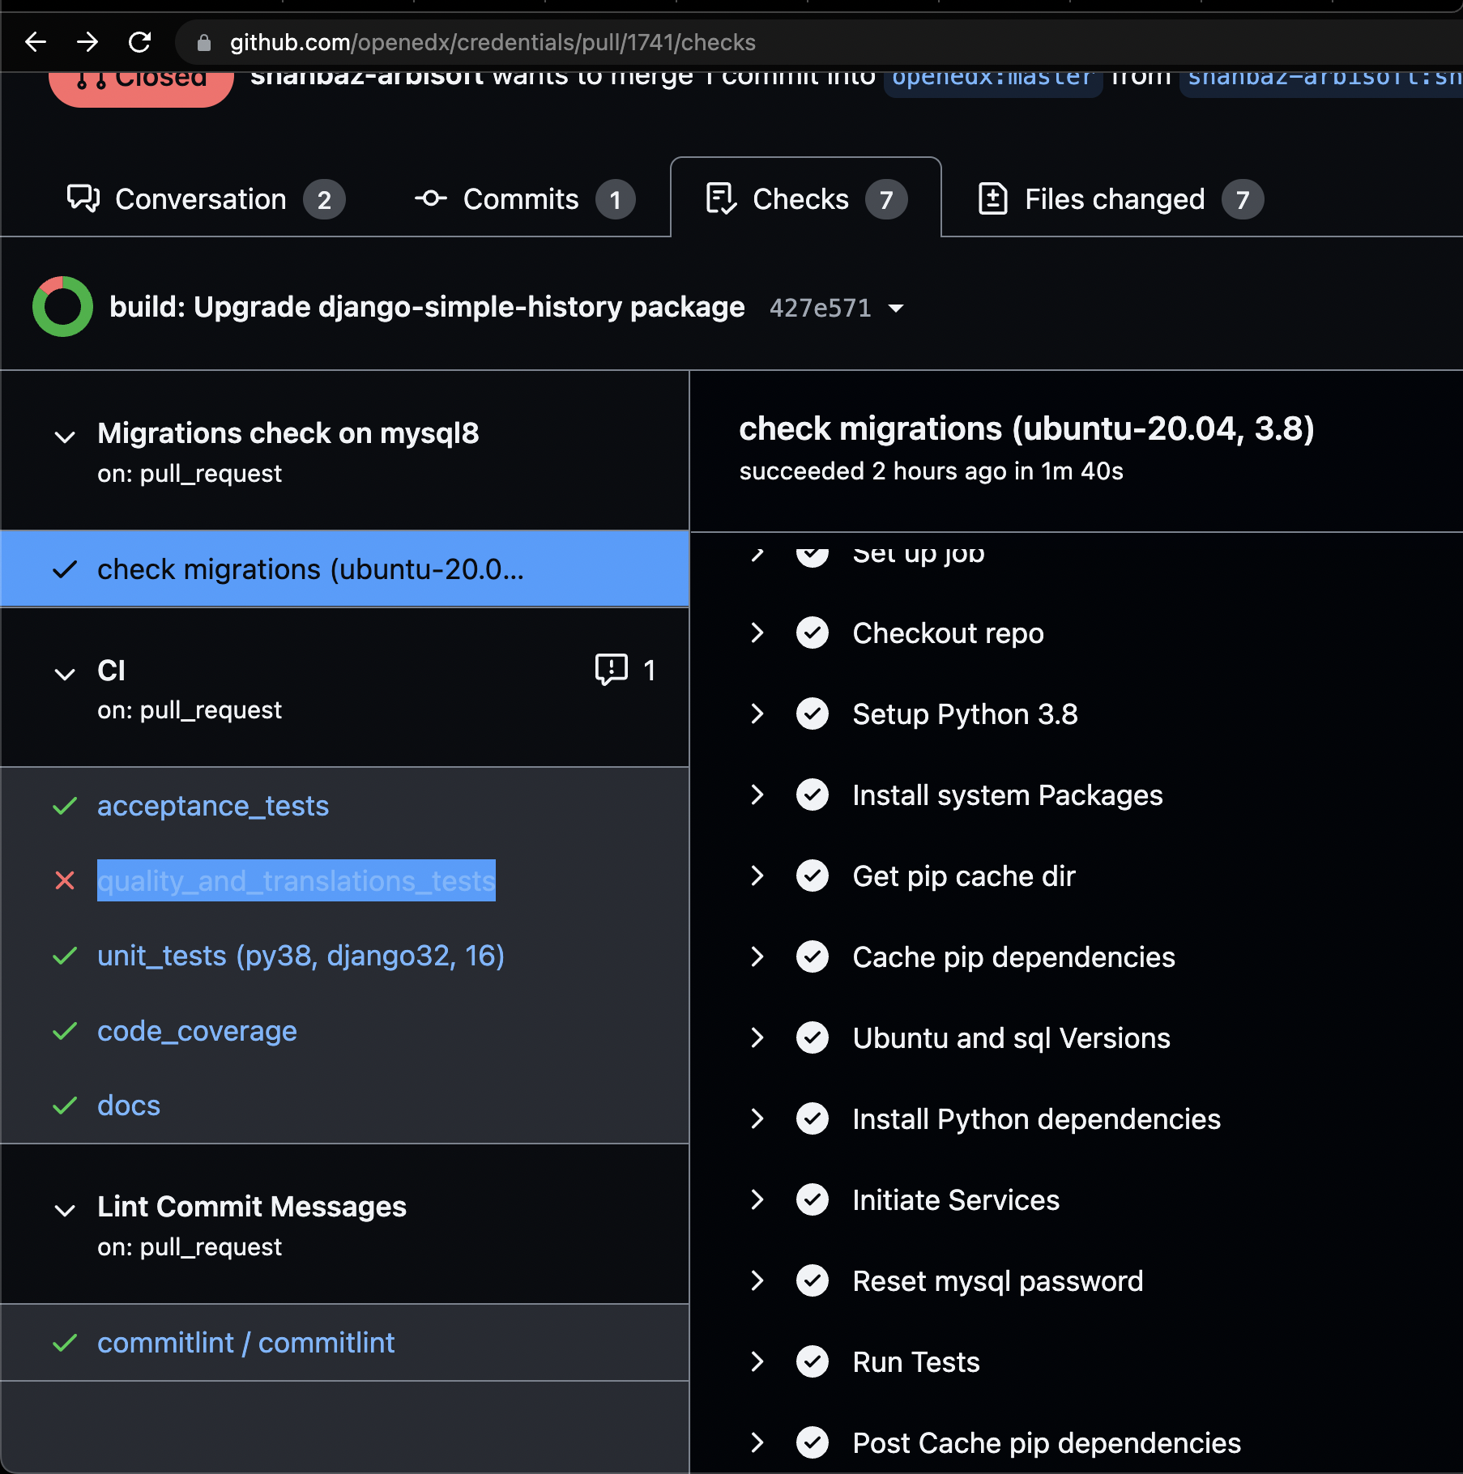Viewport: 1463px width, 1474px height.
Task: Expand Get pip cache dir step
Action: tap(757, 875)
